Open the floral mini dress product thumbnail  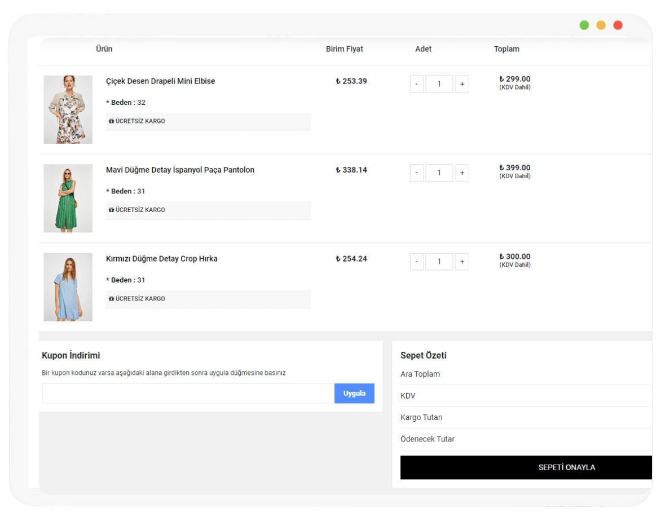(x=68, y=109)
